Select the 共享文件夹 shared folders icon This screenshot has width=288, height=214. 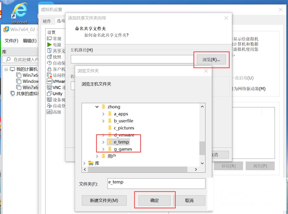point(49,51)
